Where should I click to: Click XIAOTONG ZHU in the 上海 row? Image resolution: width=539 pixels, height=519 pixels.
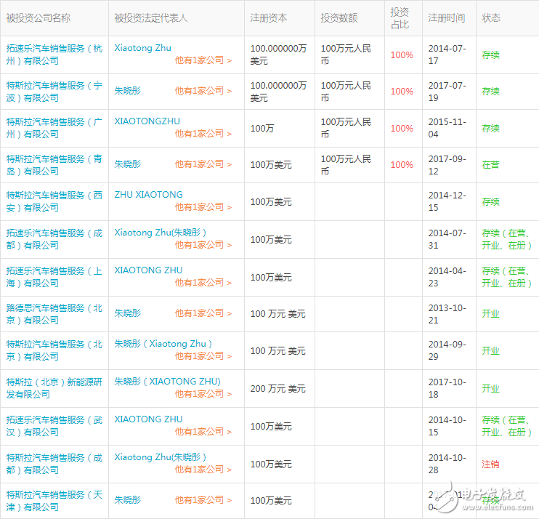coord(148,270)
